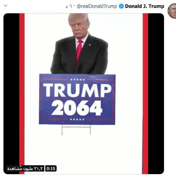176x176 pixels.
Task: Click the lapel pin on the suit
Action: (90, 45)
